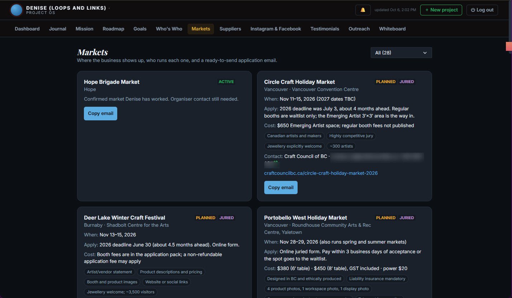This screenshot has width=512, height=298.
Task: Click the Markets page heading
Action: [x=93, y=52]
